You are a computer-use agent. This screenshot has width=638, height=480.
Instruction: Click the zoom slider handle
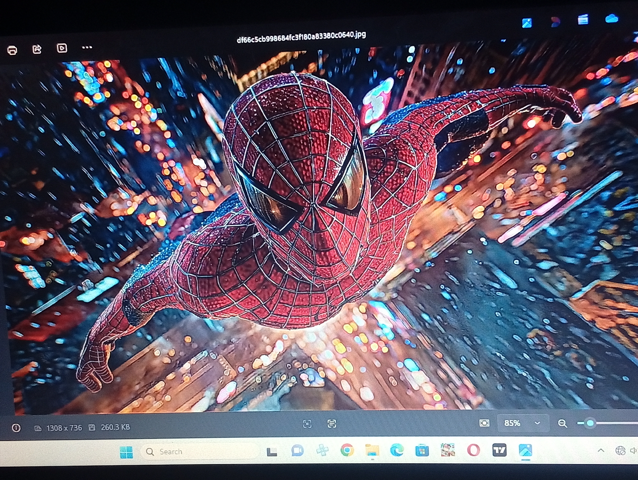590,423
